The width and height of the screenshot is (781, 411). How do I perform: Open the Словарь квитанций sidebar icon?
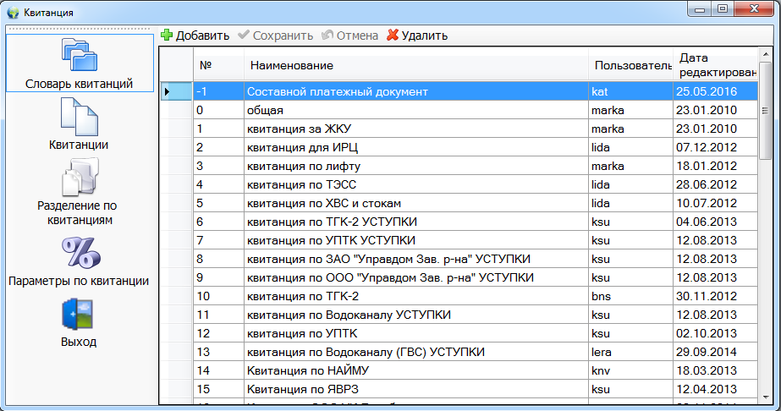pyautogui.click(x=79, y=55)
